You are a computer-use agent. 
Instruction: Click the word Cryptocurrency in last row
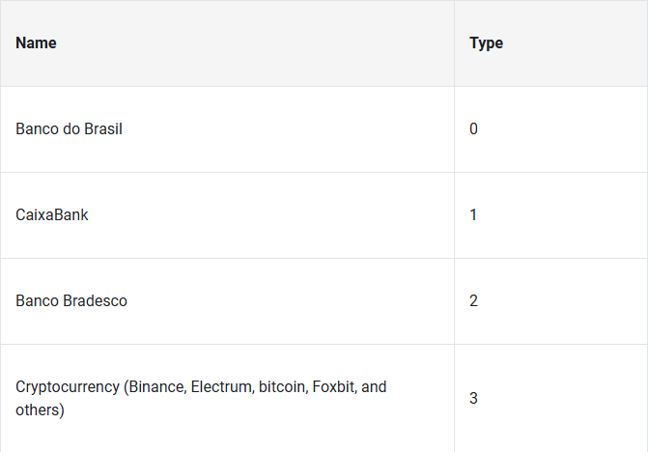click(x=68, y=387)
